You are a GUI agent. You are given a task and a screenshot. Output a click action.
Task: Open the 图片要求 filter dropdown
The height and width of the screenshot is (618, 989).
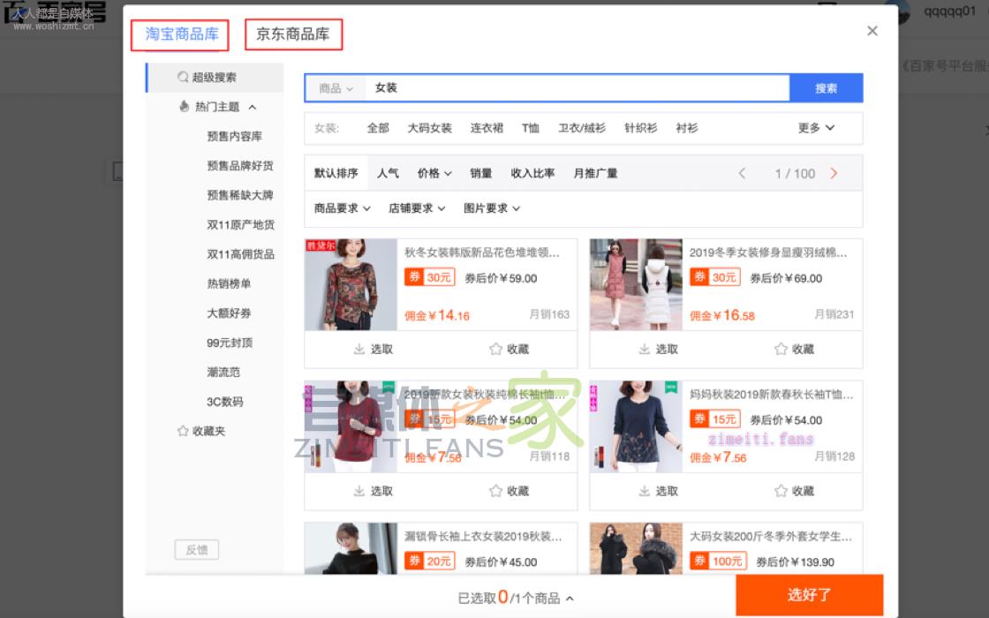pos(492,208)
